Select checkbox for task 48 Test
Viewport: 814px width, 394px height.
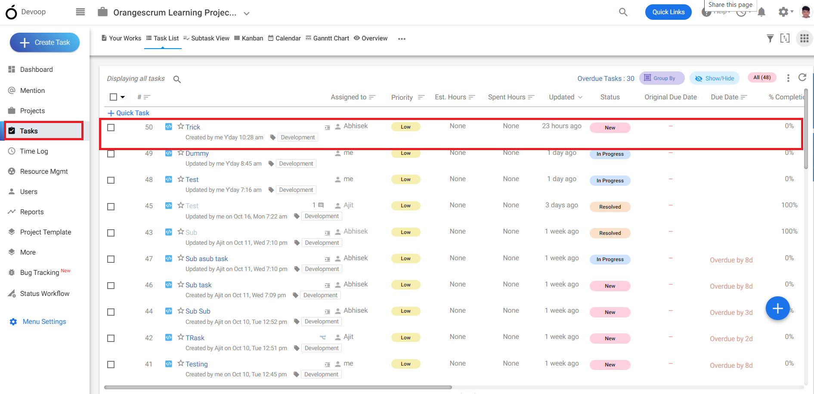[x=111, y=180]
